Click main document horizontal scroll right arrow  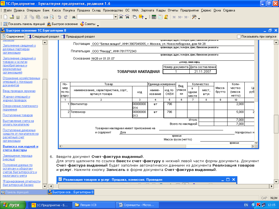pos(272,186)
